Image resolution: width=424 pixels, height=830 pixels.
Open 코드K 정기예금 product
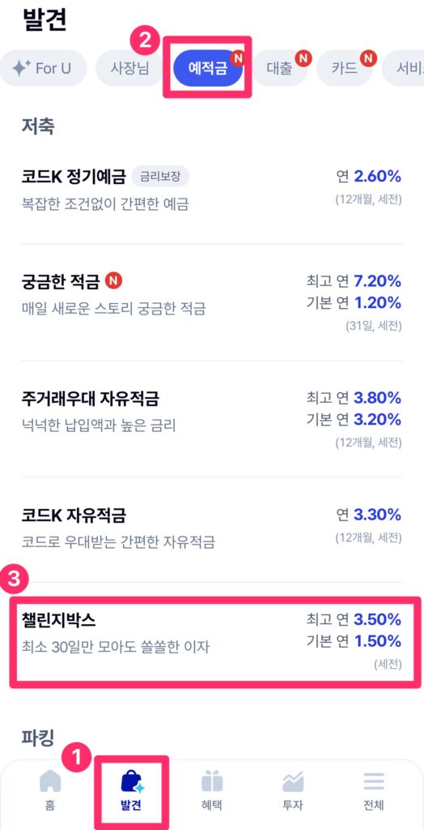pyautogui.click(x=211, y=189)
